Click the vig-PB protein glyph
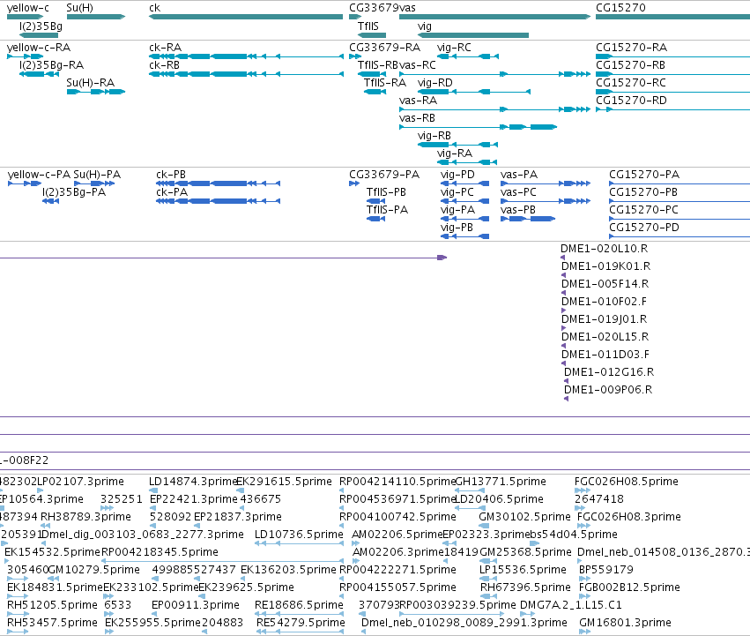 [x=465, y=236]
